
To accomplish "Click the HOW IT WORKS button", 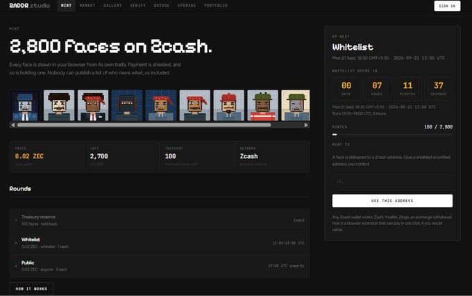I will (31, 289).
